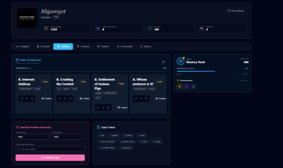
Task: Click document icon on Creating the Contest card
Action: (x=70, y=99)
